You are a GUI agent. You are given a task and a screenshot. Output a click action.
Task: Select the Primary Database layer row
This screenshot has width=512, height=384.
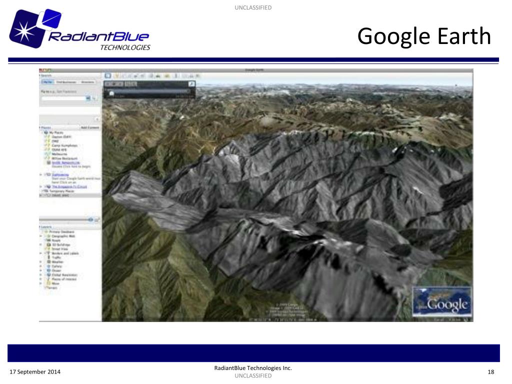[70, 232]
